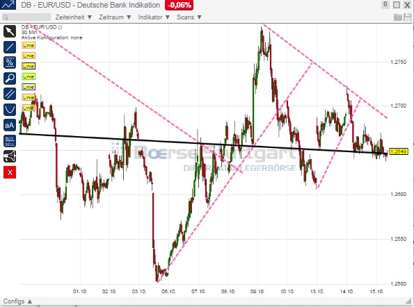Select the aA text annotation tool
414x307 pixels.
point(10,125)
